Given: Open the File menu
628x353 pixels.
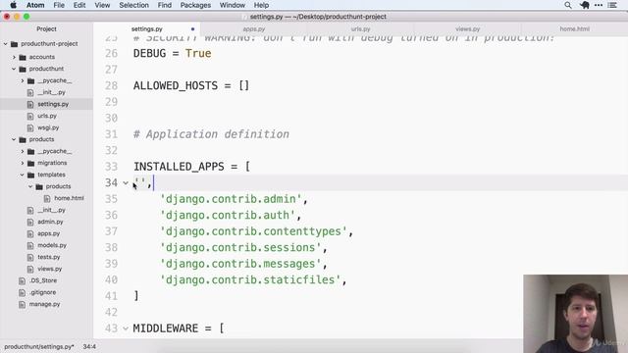Looking at the screenshot, I should (59, 5).
